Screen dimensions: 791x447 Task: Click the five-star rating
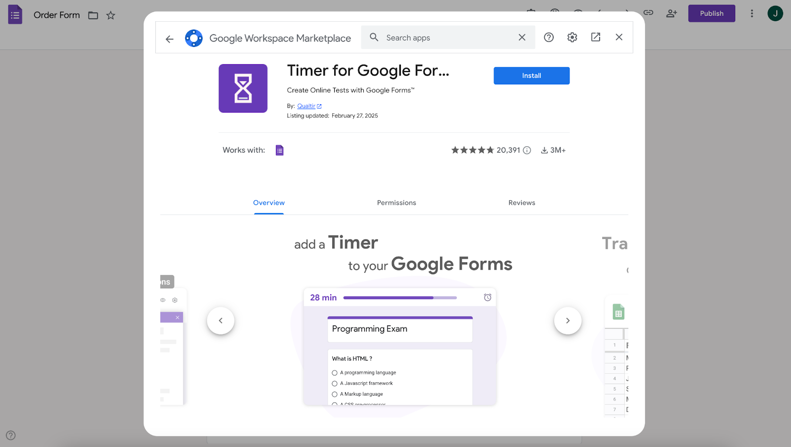[473, 150]
